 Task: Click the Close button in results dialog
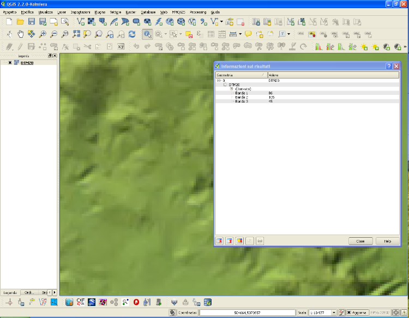pyautogui.click(x=360, y=241)
